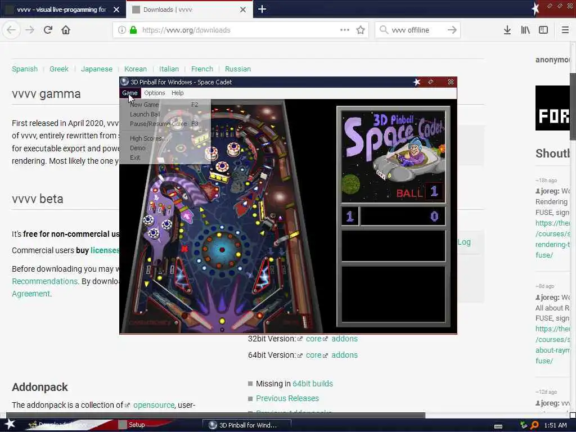Open the browser downloads arrow icon
The width and height of the screenshot is (576, 432).
pyautogui.click(x=507, y=30)
